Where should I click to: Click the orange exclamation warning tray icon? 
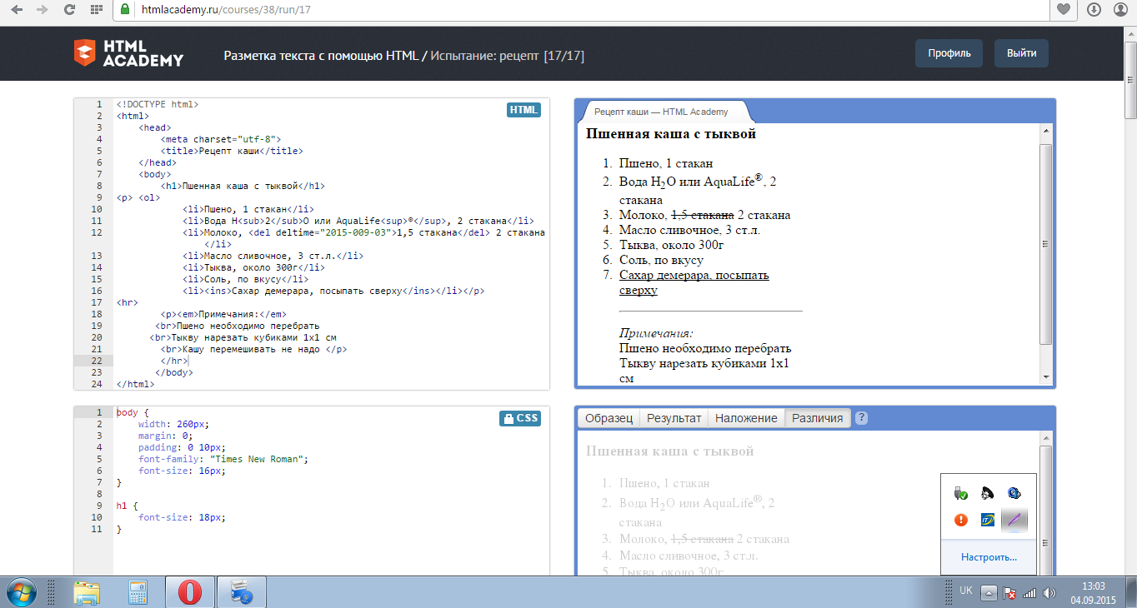pos(961,520)
